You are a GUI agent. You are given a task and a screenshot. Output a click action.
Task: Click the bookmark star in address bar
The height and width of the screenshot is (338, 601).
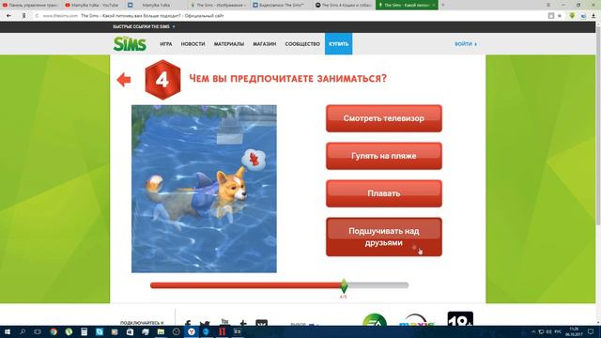pos(560,16)
